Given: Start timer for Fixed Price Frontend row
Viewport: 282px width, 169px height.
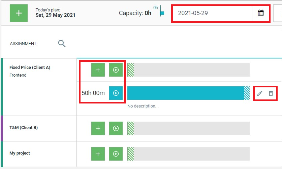Looking at the screenshot, I should 116,70.
